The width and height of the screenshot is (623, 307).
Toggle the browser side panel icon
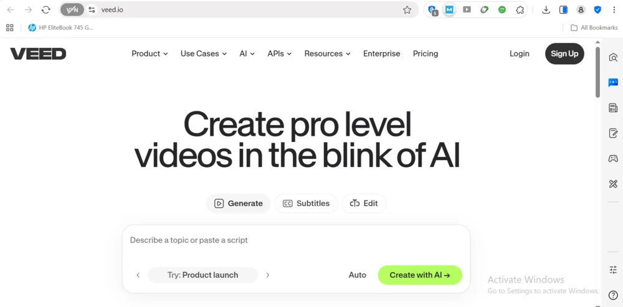(x=563, y=10)
